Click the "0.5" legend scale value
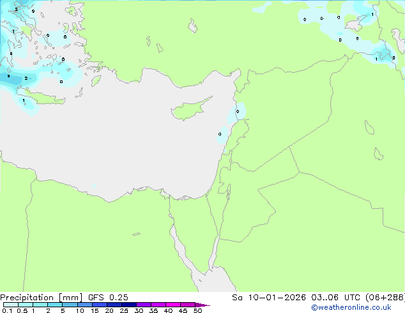This screenshot has height=313, width=405. tap(22, 310)
